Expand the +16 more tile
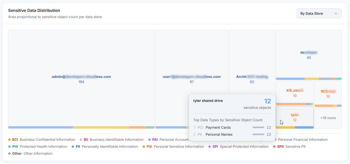Viewport: 350px width, 164px height. pos(328,118)
